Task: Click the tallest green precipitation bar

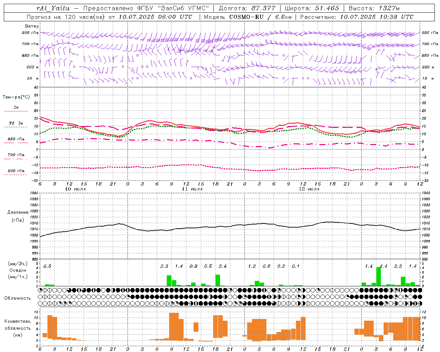Action: 378,276
